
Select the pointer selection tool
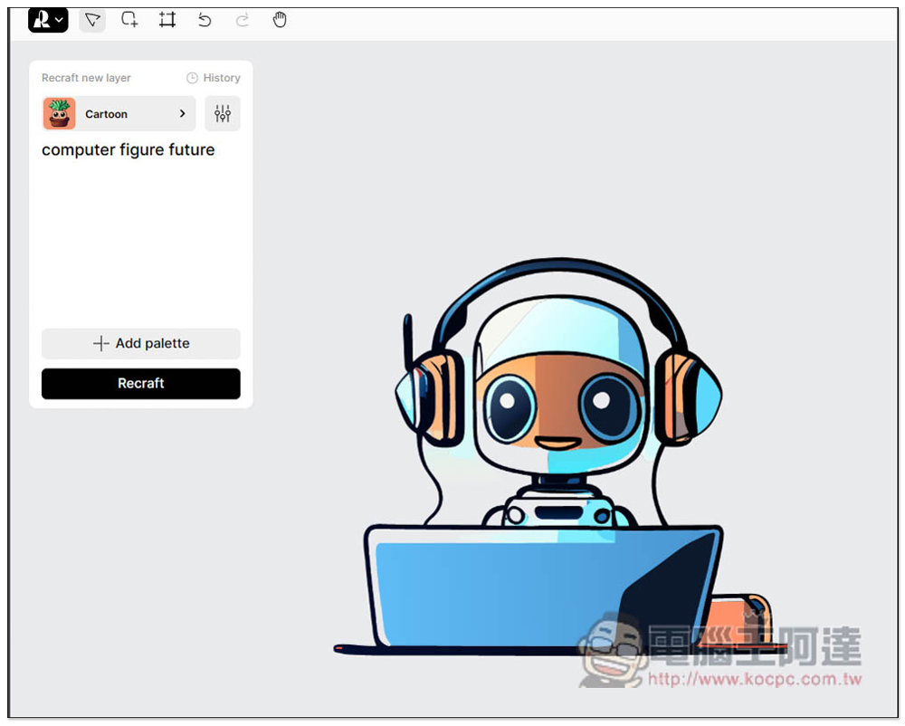pyautogui.click(x=92, y=20)
